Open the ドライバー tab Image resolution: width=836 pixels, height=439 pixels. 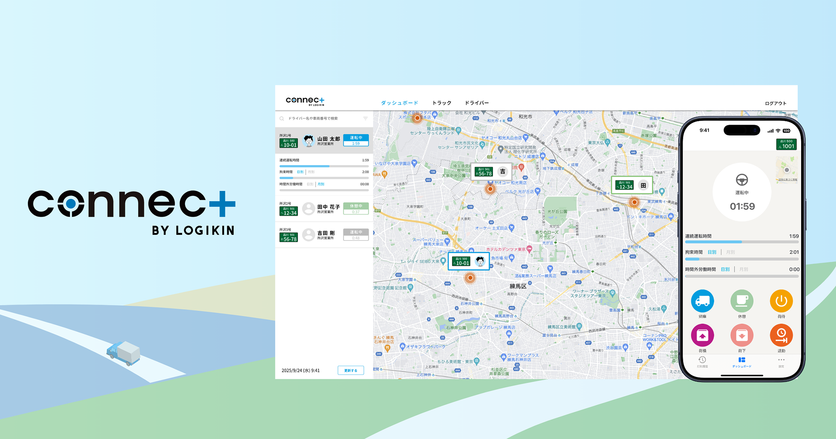pos(477,103)
